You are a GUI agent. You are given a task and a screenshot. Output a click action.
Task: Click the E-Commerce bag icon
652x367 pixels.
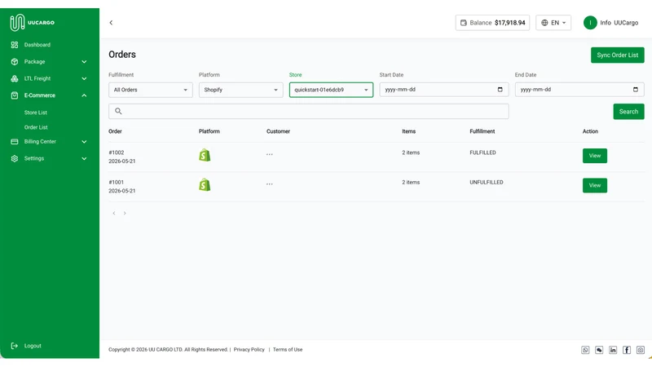15,95
